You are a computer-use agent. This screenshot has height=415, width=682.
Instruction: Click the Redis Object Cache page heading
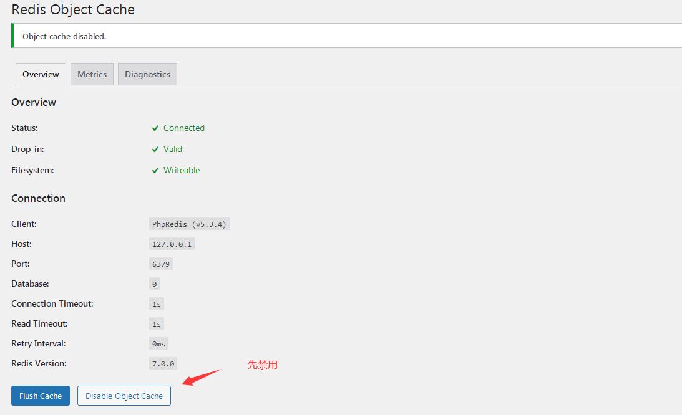tap(72, 9)
